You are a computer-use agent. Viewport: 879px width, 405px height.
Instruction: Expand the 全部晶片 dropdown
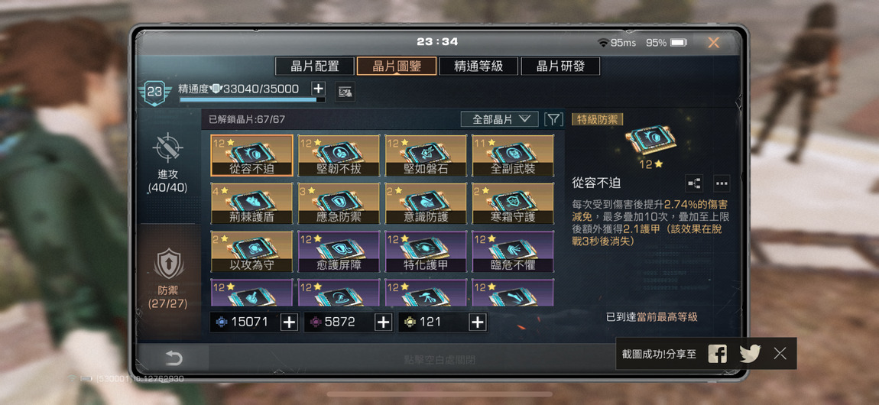(499, 119)
